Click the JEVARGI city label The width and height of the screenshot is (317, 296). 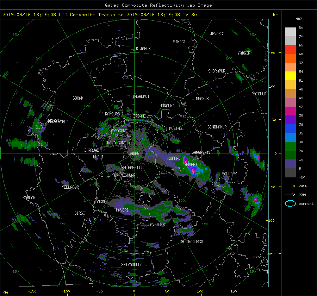pyautogui.click(x=217, y=34)
